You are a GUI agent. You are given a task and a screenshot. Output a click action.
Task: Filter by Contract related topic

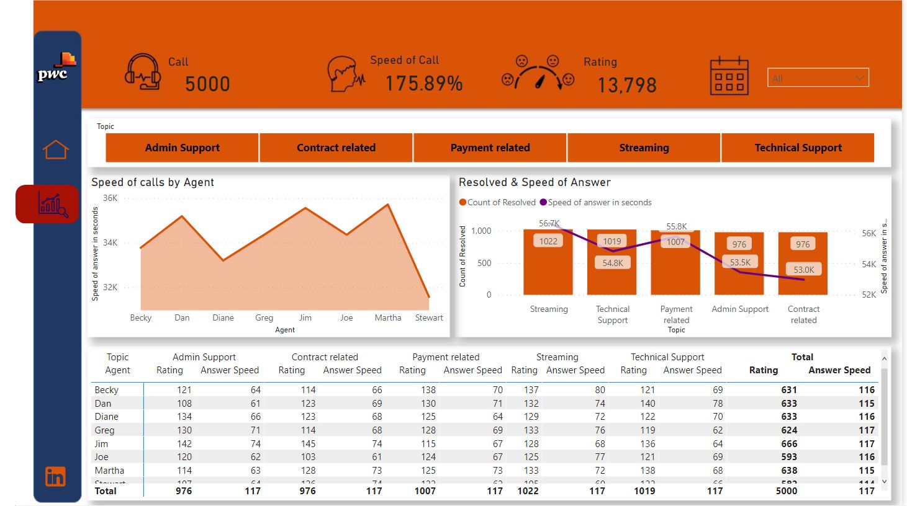click(336, 148)
